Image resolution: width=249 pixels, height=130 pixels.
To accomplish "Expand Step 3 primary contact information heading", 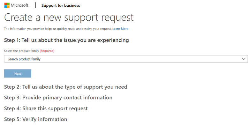I will coord(58,98).
